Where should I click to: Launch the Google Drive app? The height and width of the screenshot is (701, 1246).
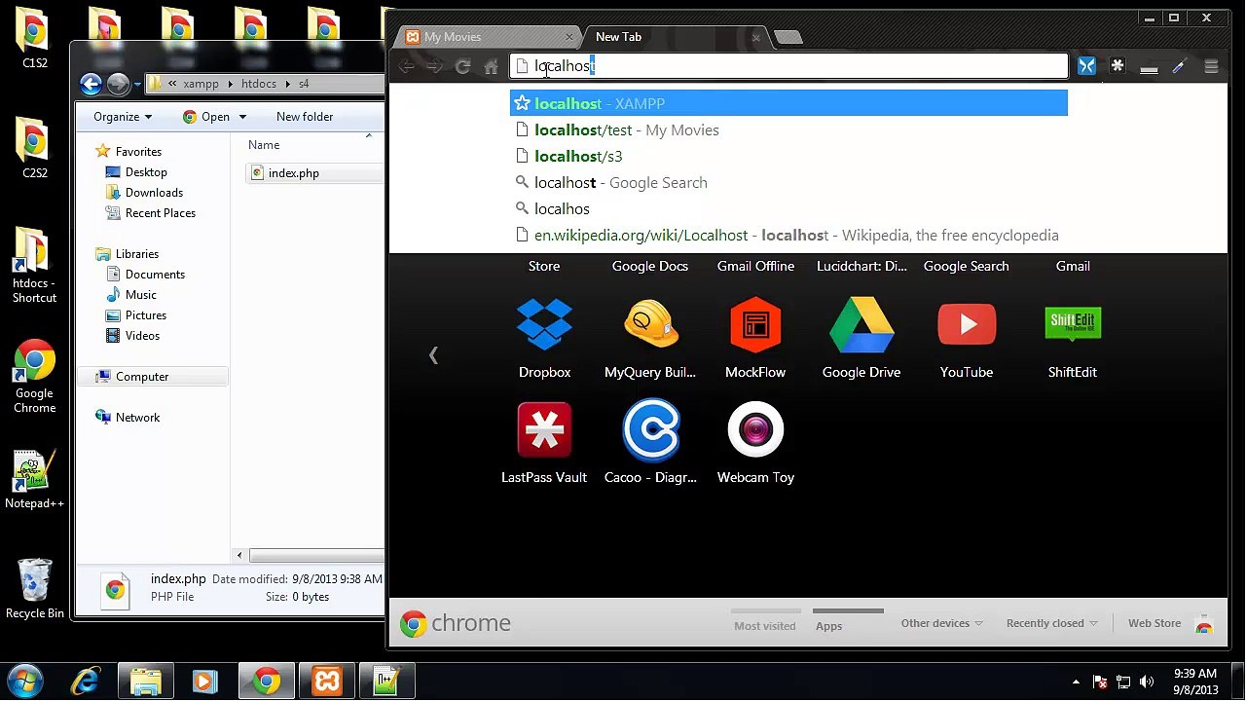[x=861, y=326]
